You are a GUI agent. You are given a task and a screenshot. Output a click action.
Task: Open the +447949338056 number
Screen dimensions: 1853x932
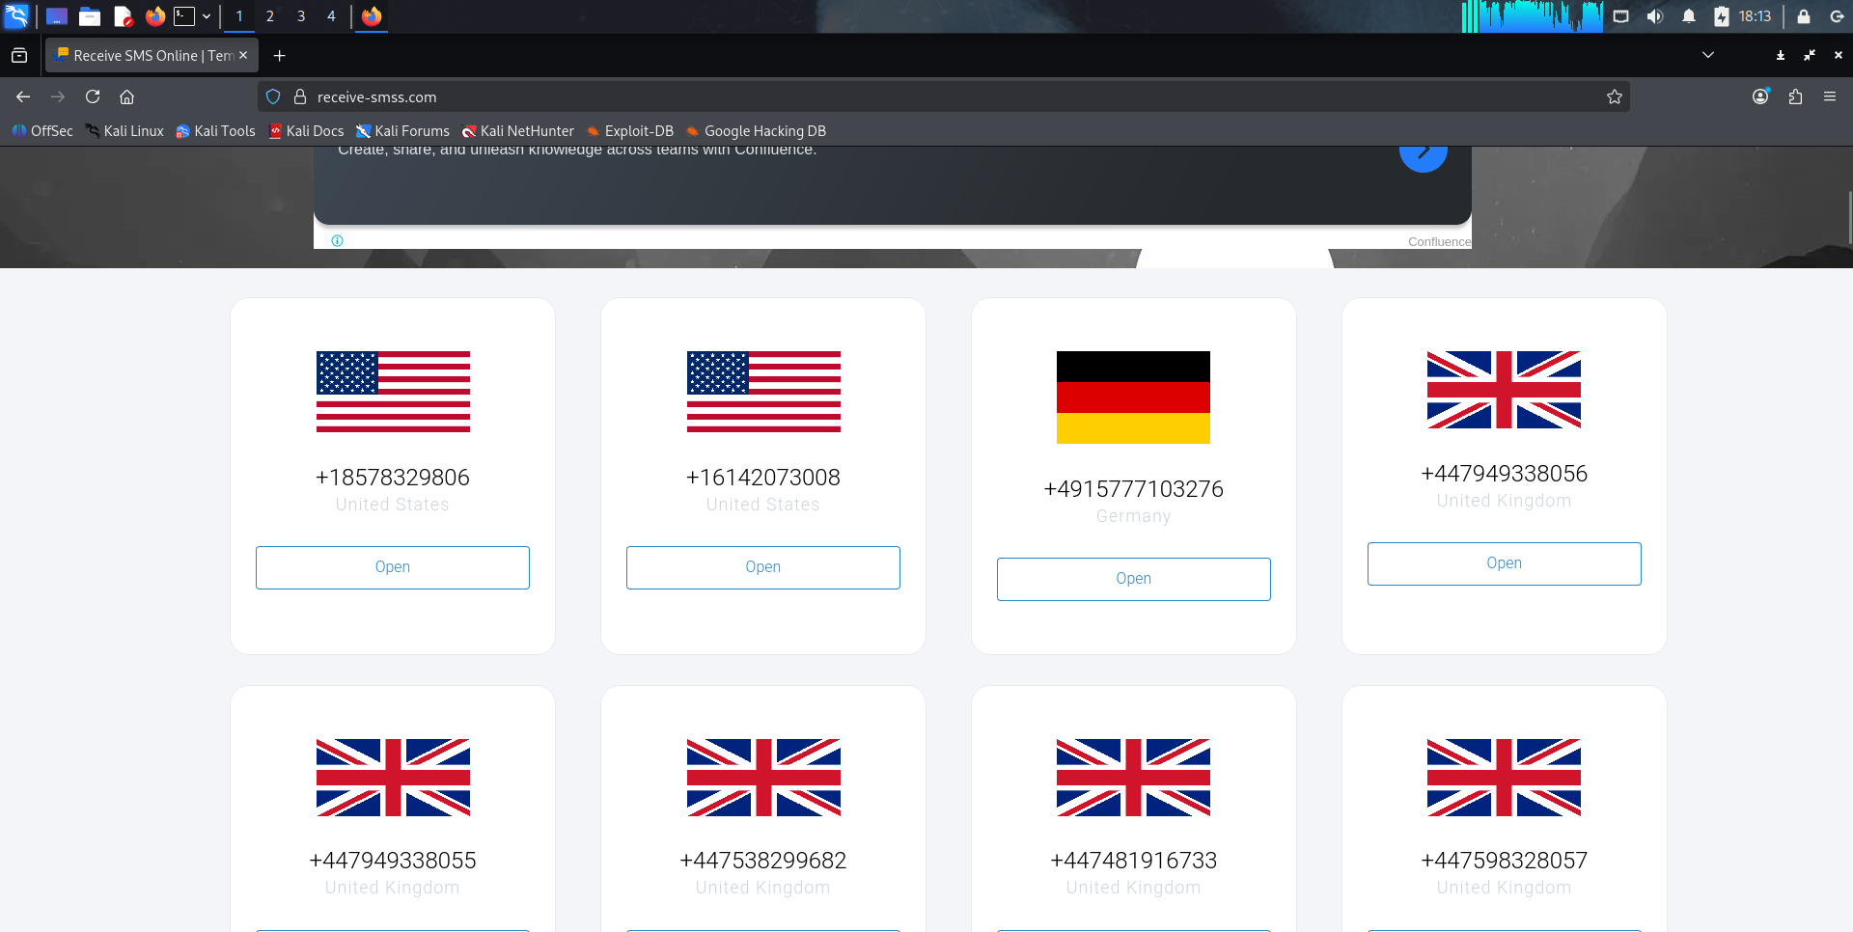[1505, 563]
